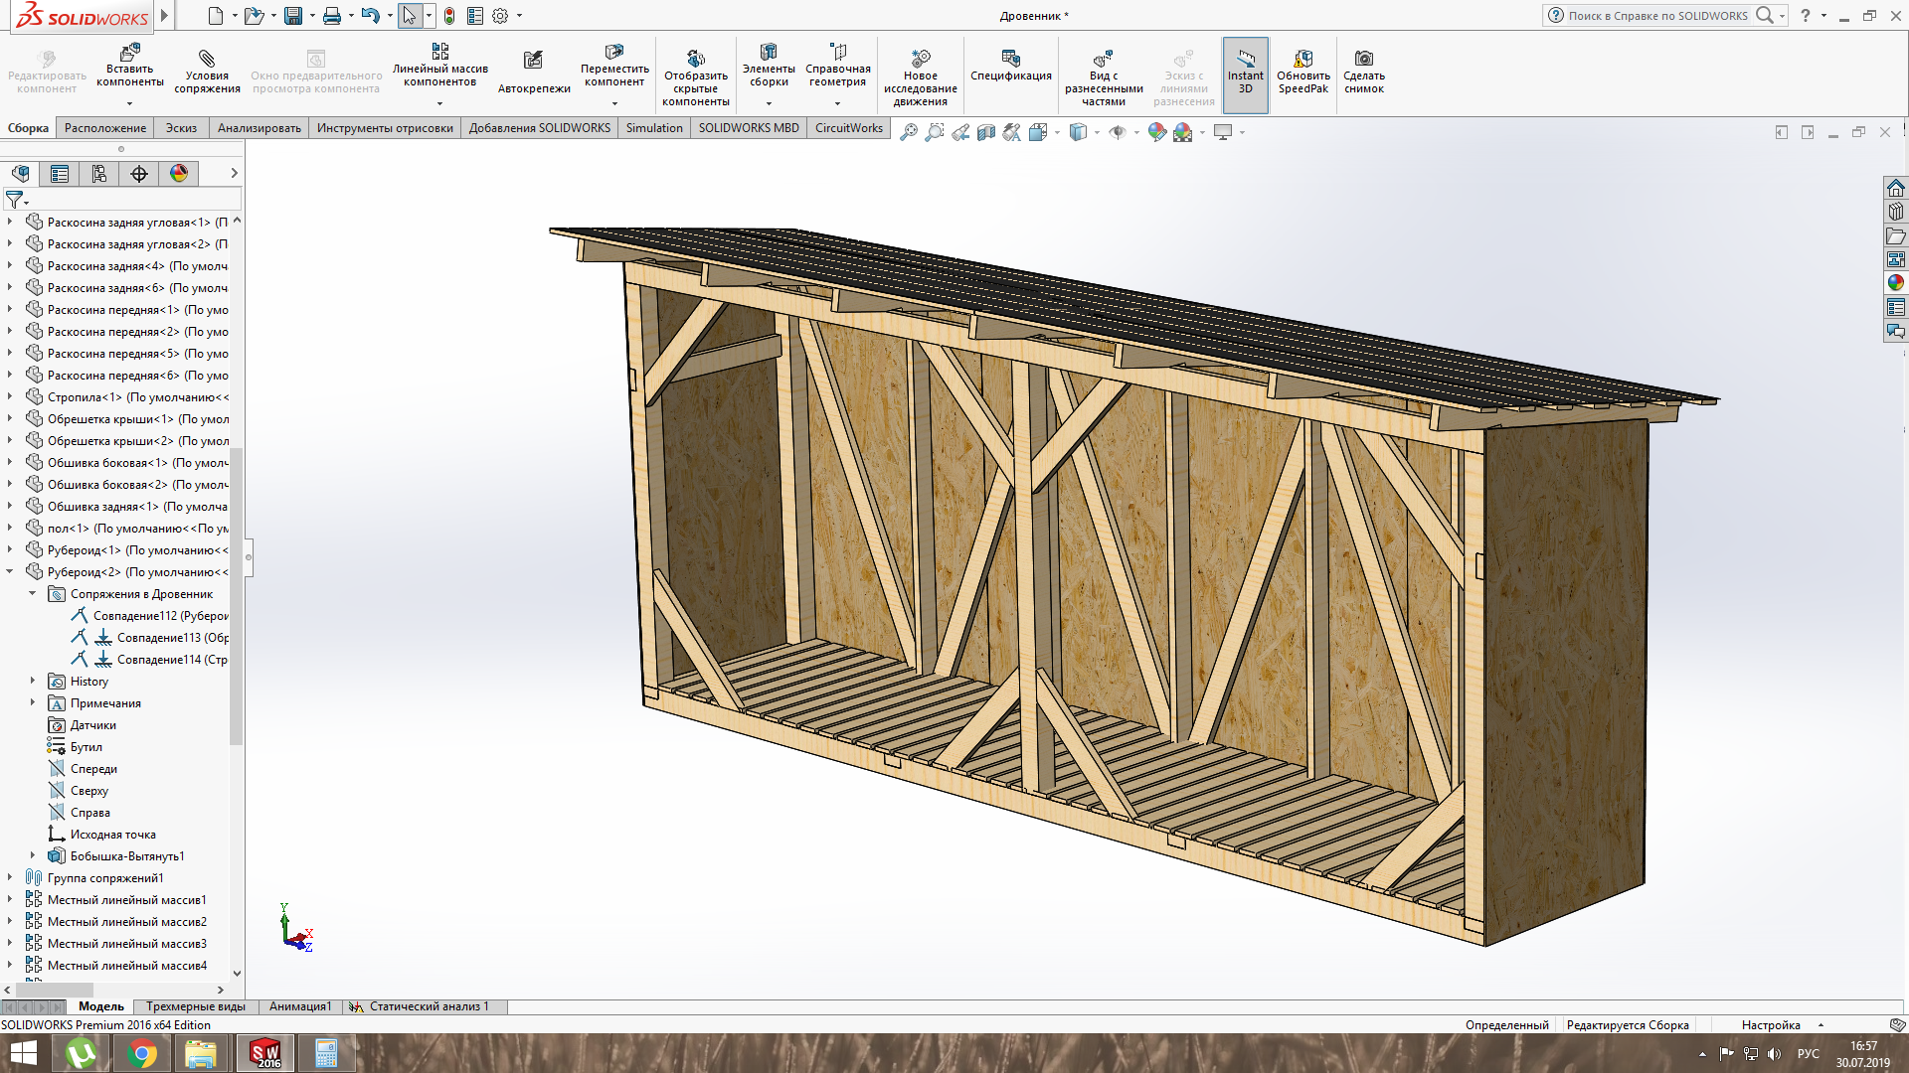1909x1073 pixels.
Task: Click Сделать снимок camera icon
Action: pyautogui.click(x=1364, y=59)
